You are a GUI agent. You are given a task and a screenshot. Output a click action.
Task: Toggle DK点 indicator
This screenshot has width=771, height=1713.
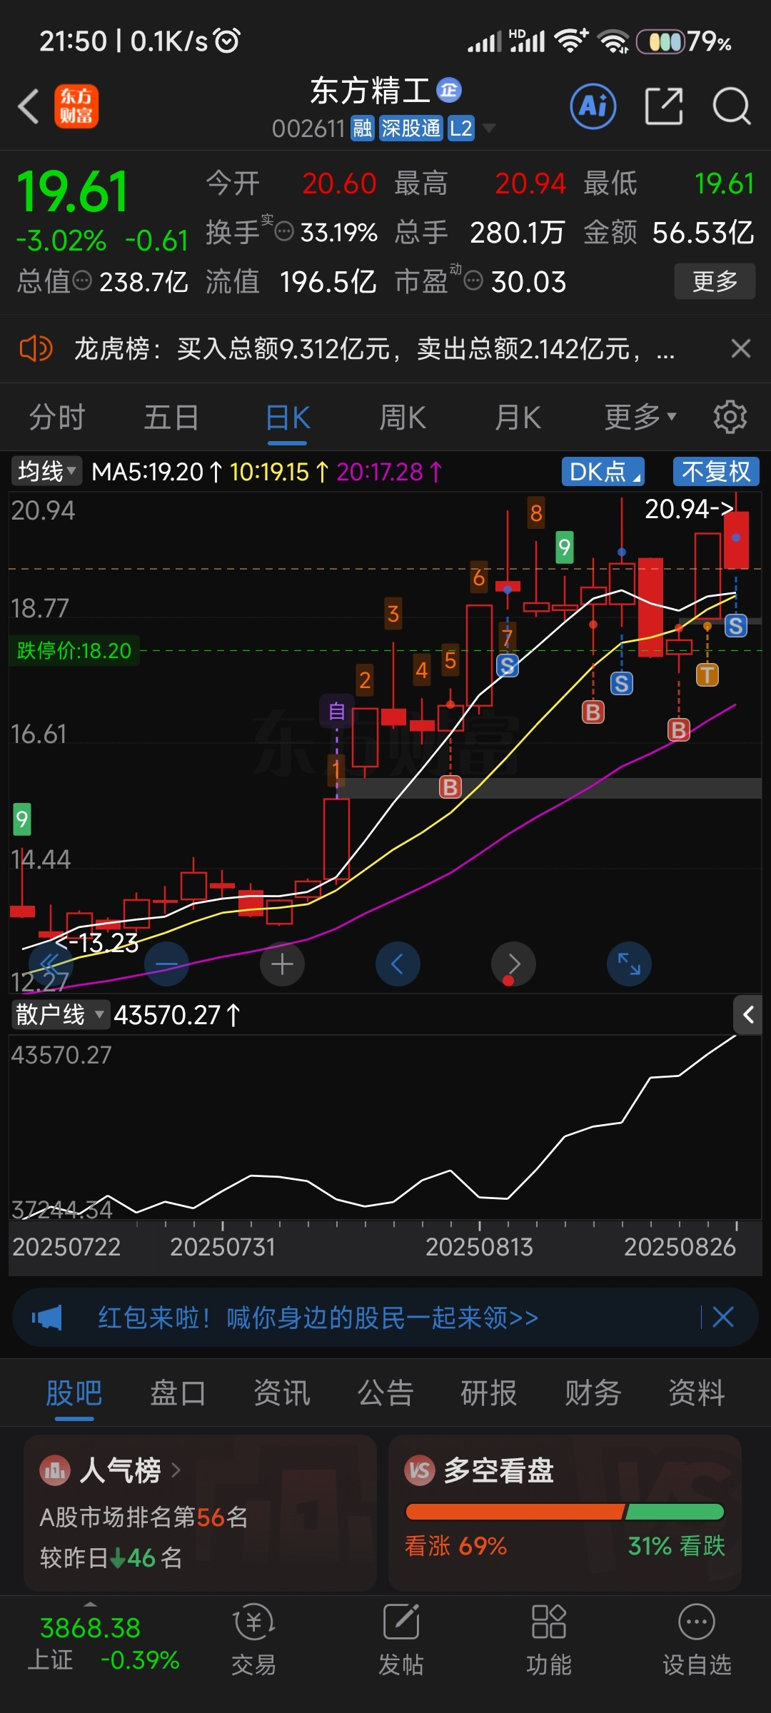pyautogui.click(x=603, y=471)
